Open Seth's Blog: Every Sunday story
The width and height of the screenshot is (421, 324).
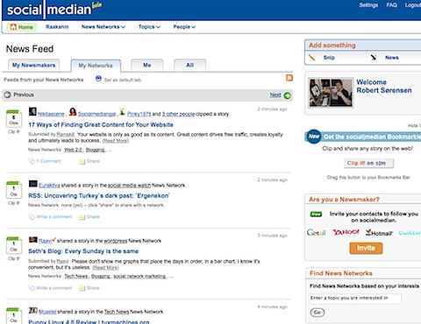point(83,251)
